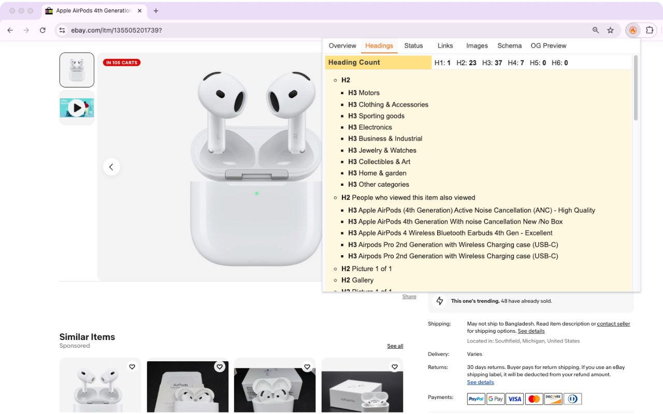The width and height of the screenshot is (663, 414).
Task: Click the orange SEO extension icon
Action: tap(633, 31)
